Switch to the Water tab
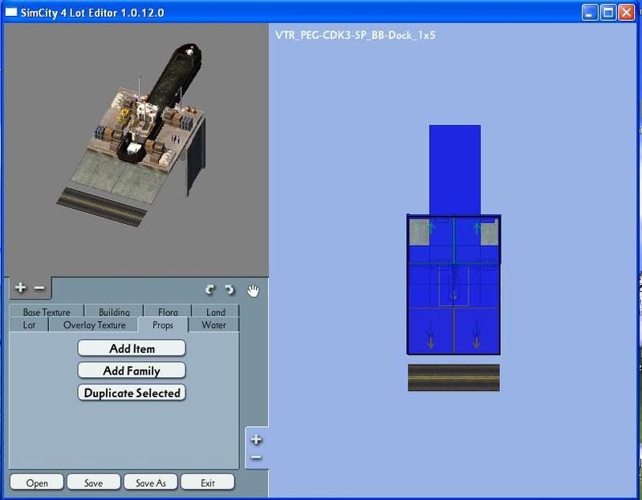Viewport: 642px width, 500px height. pyautogui.click(x=213, y=325)
